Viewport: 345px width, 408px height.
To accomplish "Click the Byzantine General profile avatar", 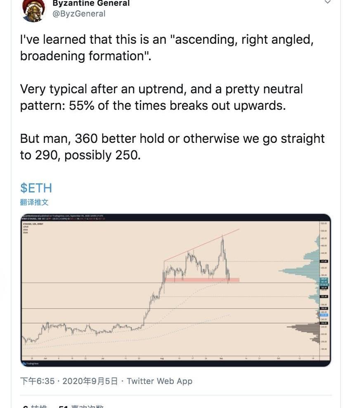I will pos(33,9).
